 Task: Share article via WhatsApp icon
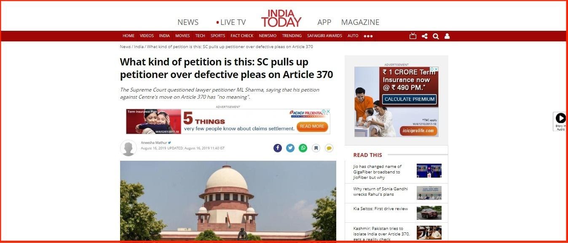[x=303, y=148]
